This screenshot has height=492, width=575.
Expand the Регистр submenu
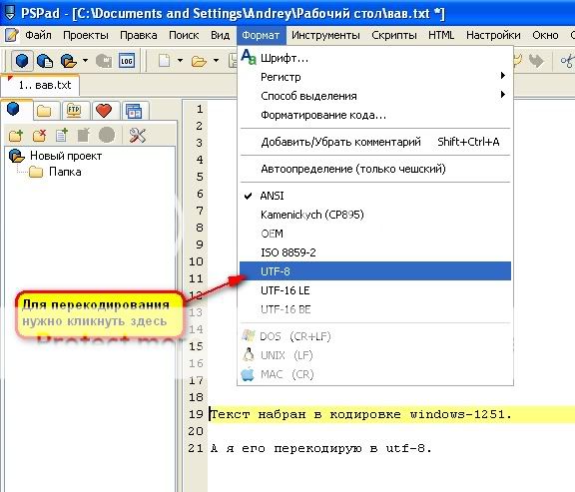(374, 77)
